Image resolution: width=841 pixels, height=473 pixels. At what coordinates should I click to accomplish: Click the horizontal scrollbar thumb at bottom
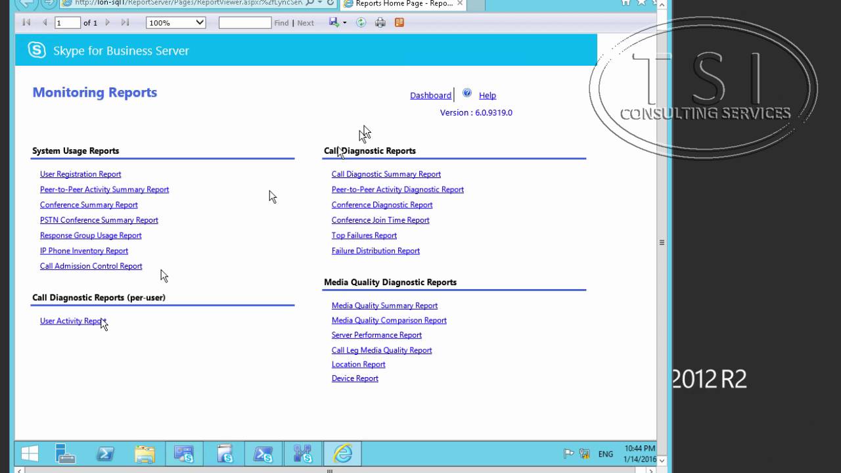tap(330, 470)
